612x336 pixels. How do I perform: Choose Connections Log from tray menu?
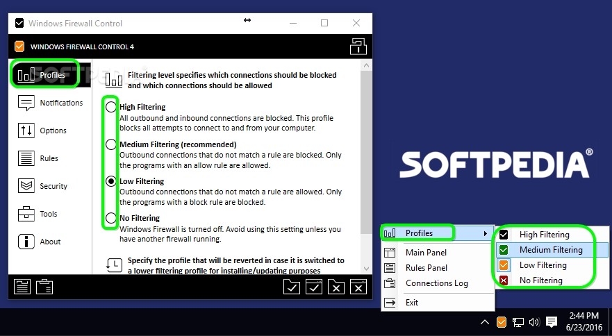click(437, 283)
